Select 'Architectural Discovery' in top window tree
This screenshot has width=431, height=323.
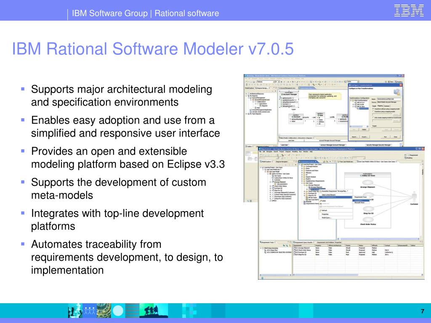pyautogui.click(x=257, y=94)
